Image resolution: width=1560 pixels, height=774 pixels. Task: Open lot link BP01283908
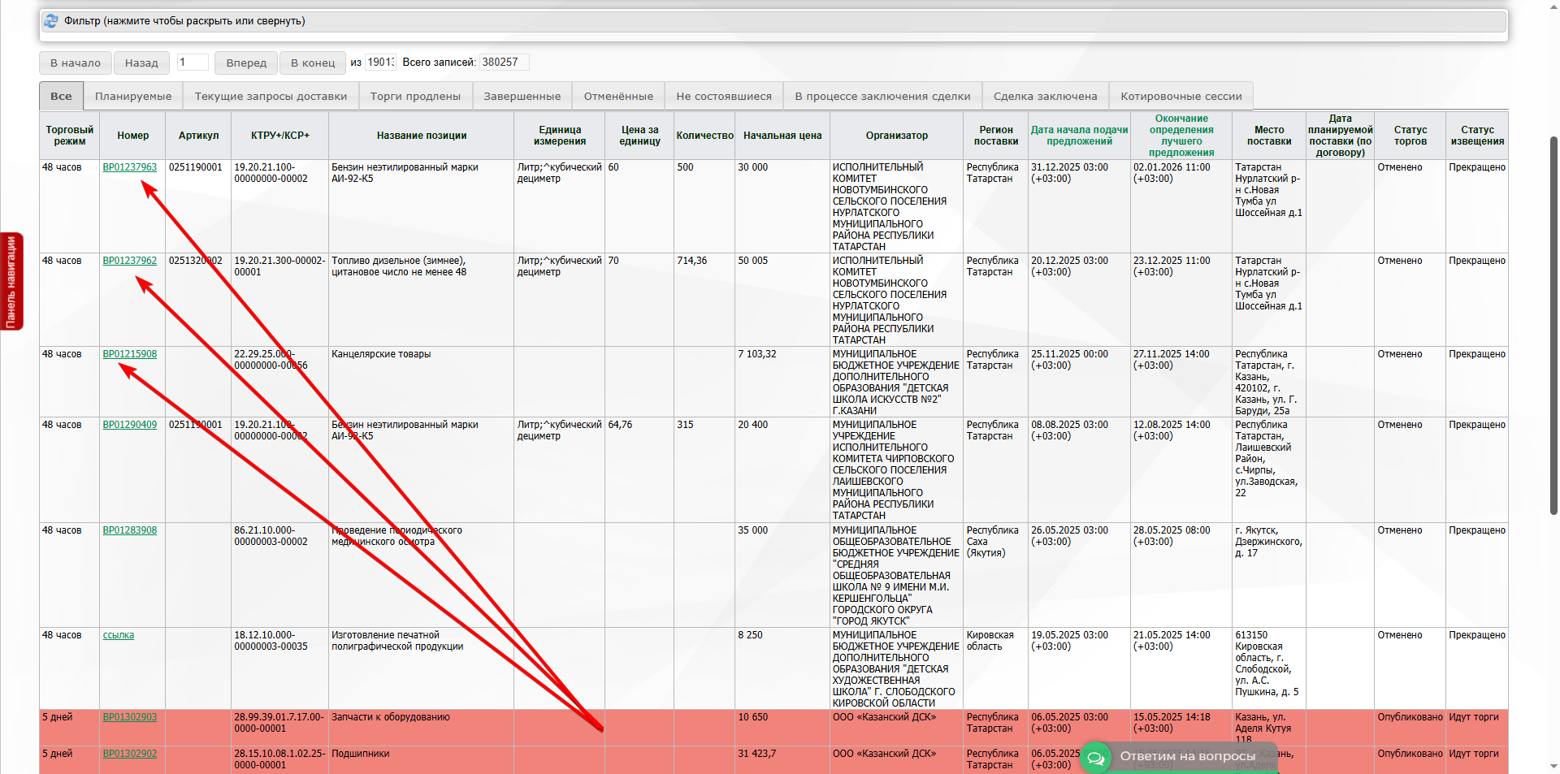pos(130,530)
